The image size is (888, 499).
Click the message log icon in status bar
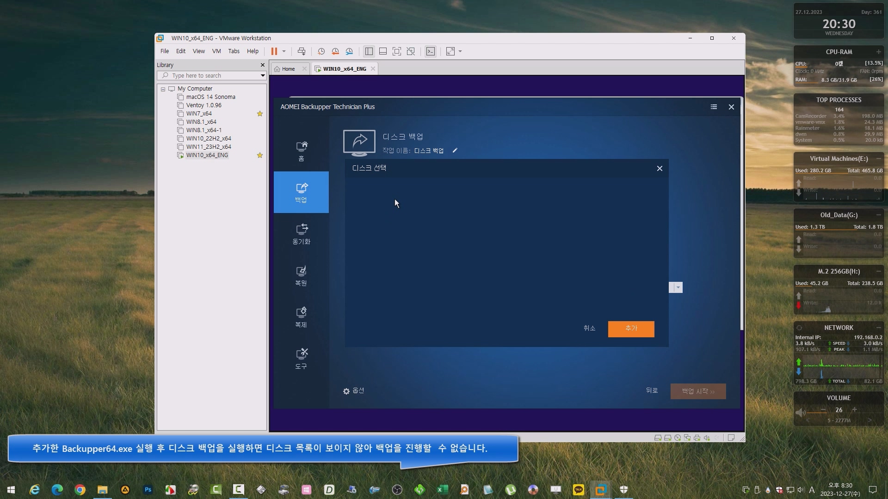click(731, 438)
